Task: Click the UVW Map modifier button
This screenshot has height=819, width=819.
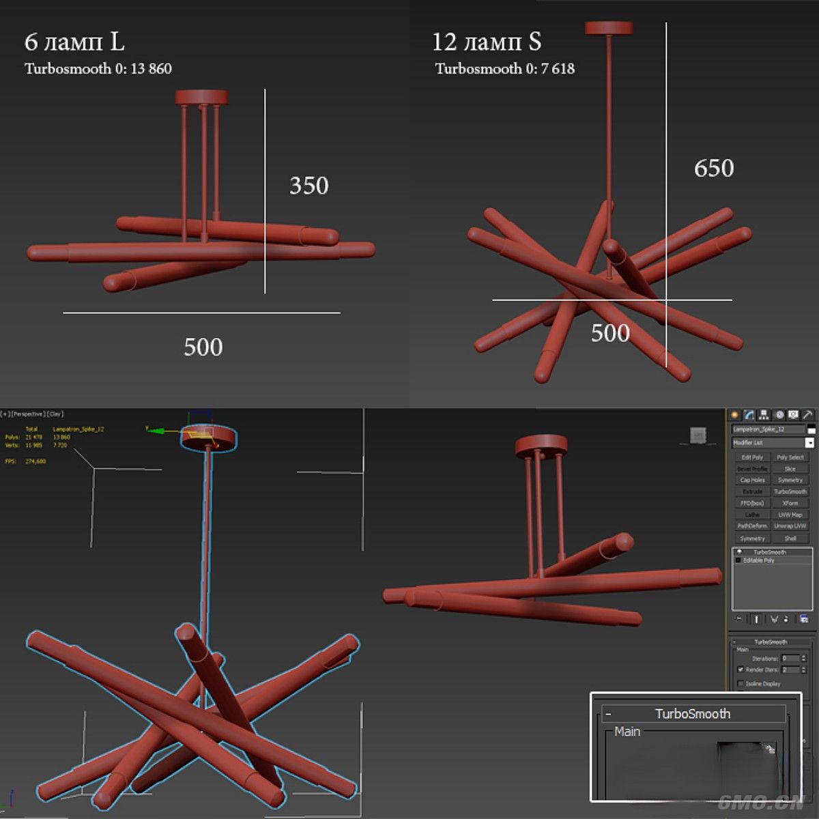Action: 790,515
